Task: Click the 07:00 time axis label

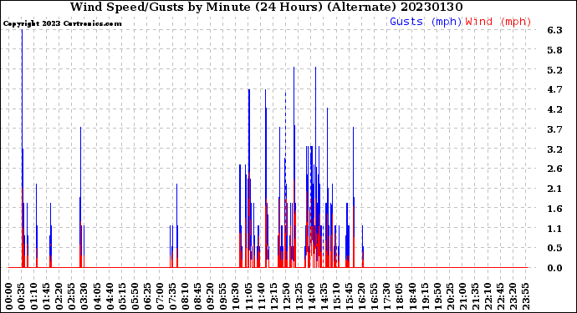Action: [160, 296]
